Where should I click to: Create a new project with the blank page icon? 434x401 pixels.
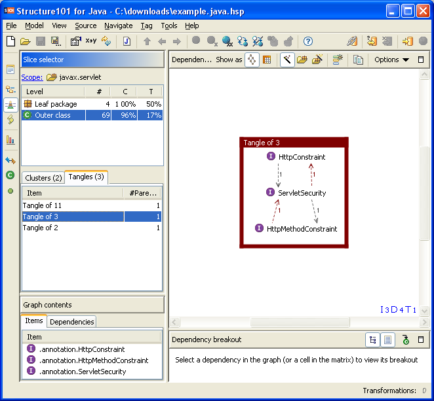[x=10, y=41]
